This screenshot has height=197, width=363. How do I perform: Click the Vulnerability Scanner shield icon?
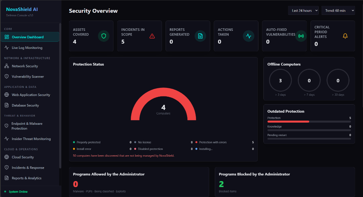[x=7, y=77]
